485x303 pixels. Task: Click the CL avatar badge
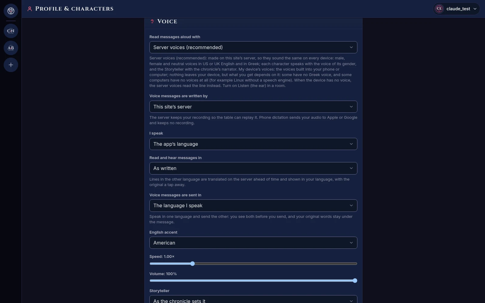coord(439,9)
